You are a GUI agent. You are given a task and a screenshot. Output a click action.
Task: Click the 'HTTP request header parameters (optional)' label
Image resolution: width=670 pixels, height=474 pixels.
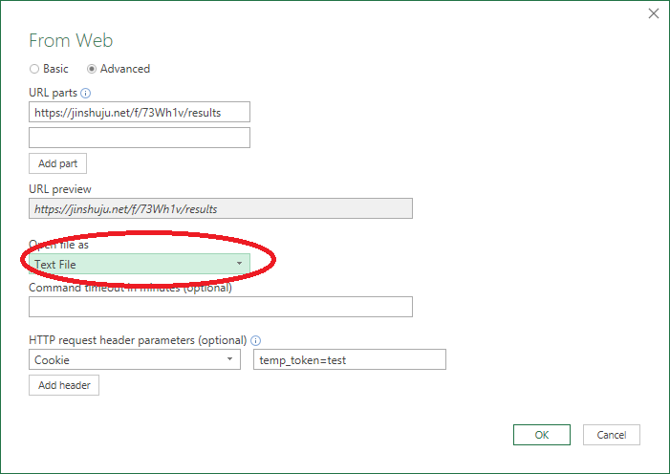tap(138, 340)
